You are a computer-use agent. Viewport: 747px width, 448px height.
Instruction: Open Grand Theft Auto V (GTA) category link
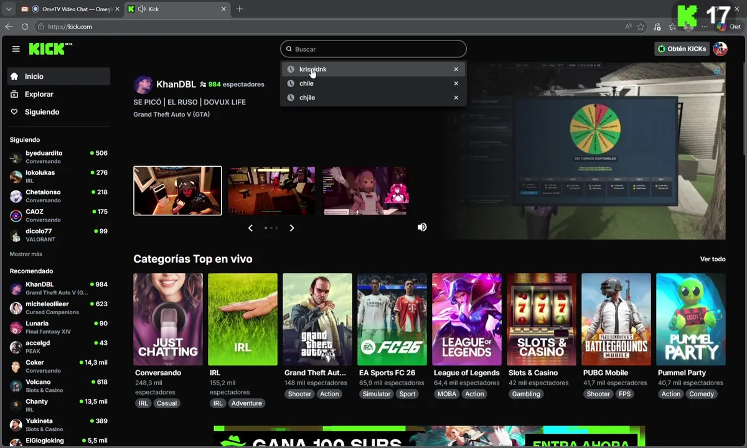(x=171, y=114)
